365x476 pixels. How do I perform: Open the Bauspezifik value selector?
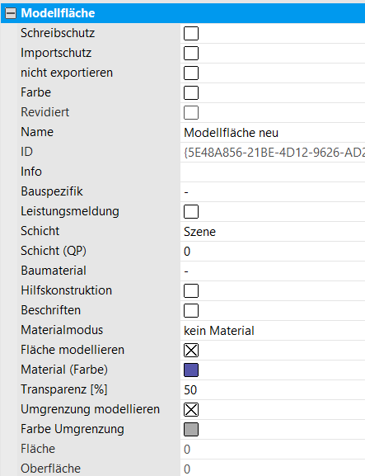[273, 191]
